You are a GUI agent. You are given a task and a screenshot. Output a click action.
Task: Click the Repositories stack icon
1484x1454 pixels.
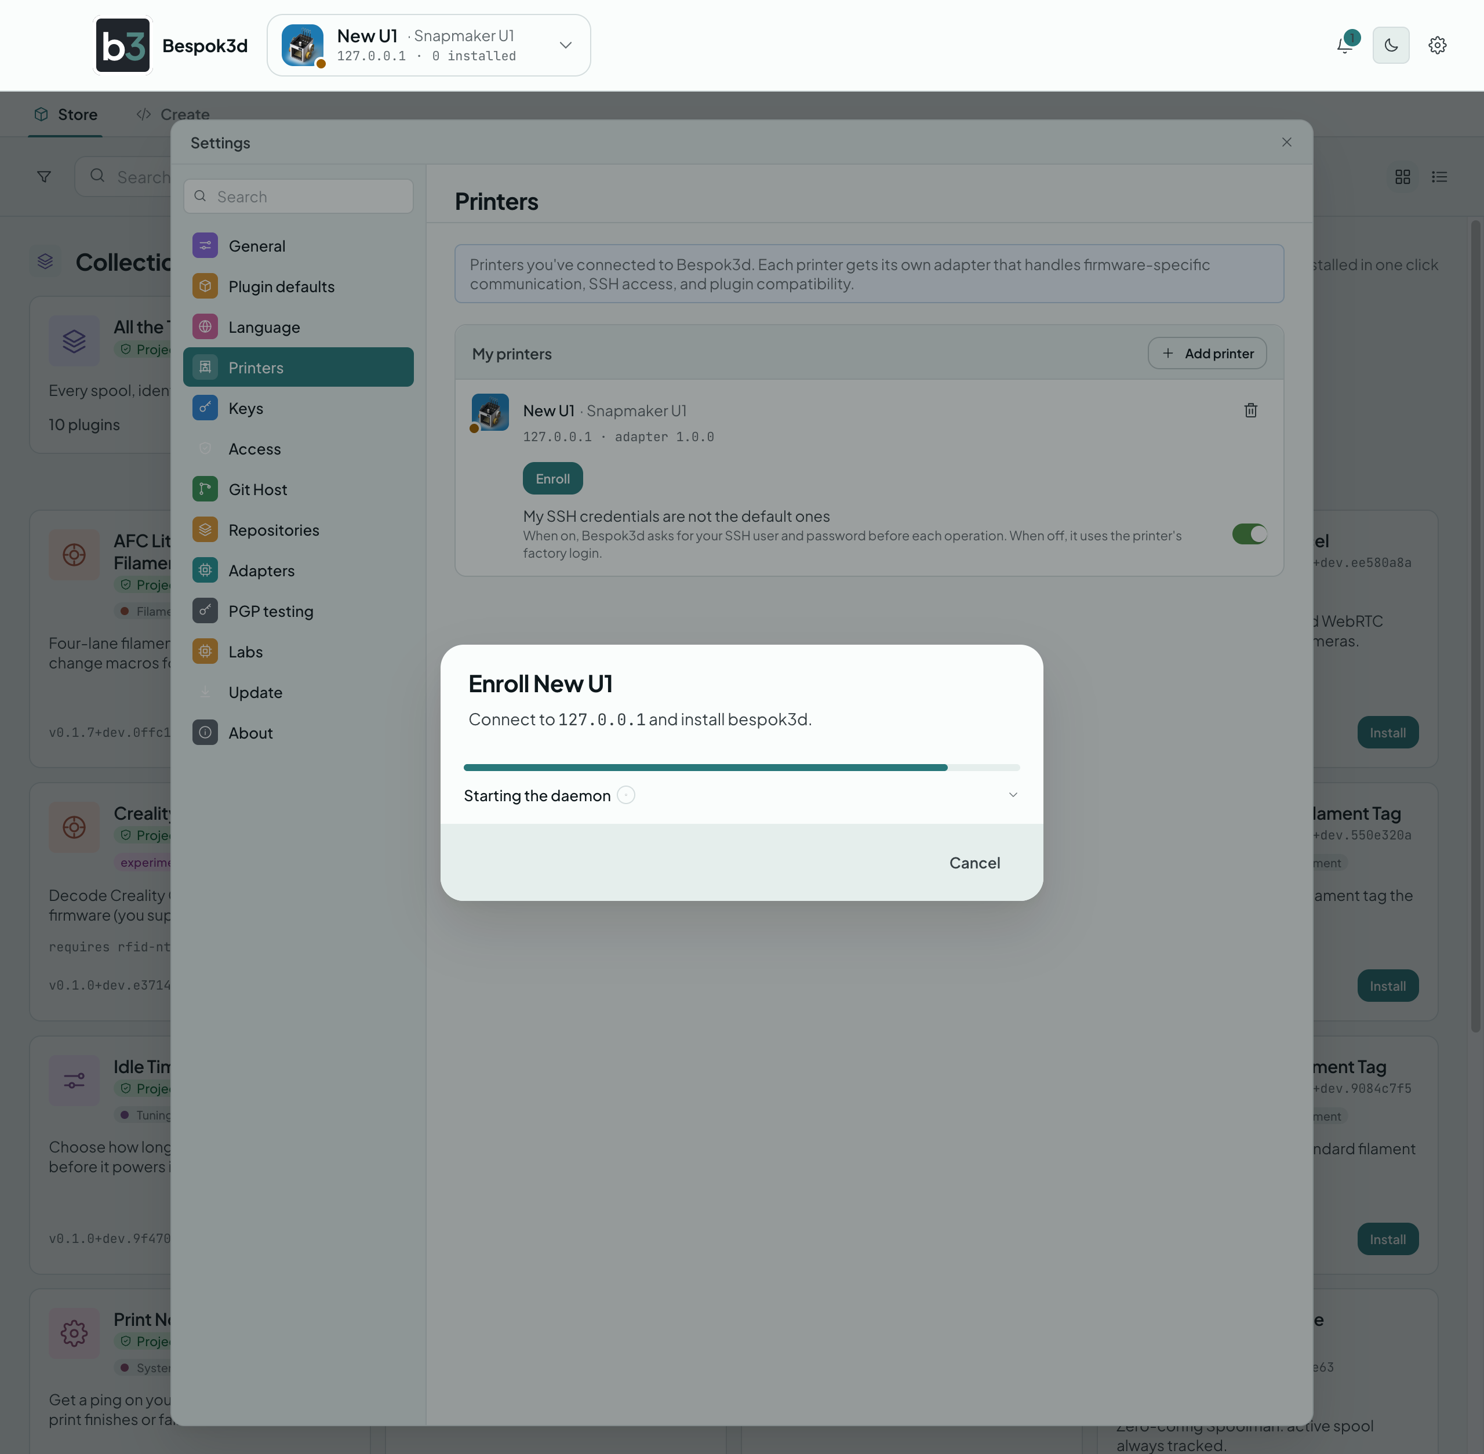coord(205,529)
